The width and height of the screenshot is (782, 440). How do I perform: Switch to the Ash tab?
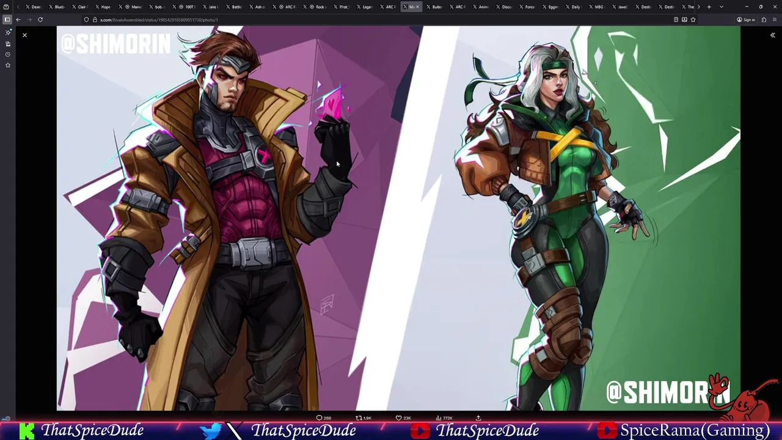point(257,7)
